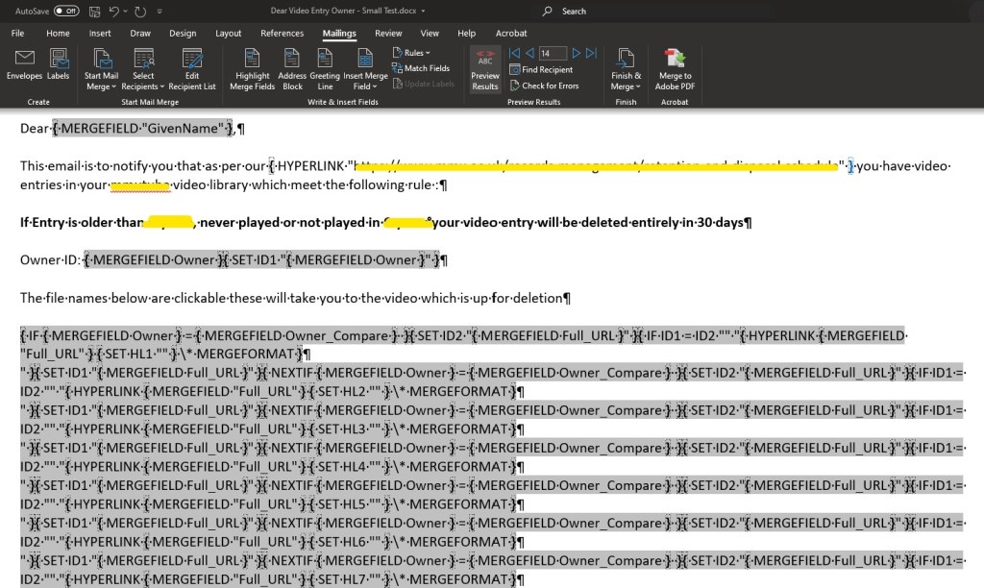Click the Save icon in title bar
984x588 pixels.
(x=94, y=12)
